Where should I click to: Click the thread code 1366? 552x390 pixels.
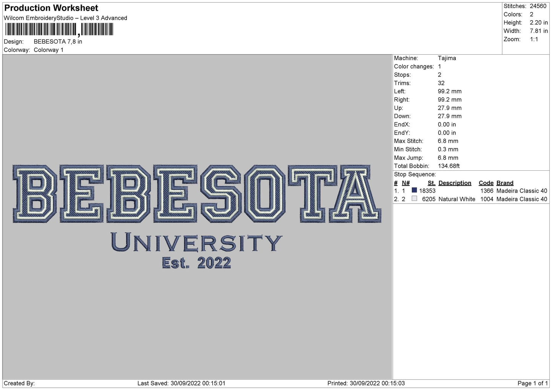pos(487,191)
